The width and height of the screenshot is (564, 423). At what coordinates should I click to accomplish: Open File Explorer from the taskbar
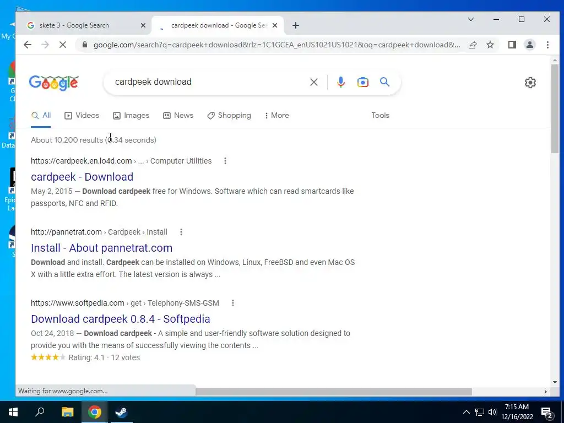(67, 412)
